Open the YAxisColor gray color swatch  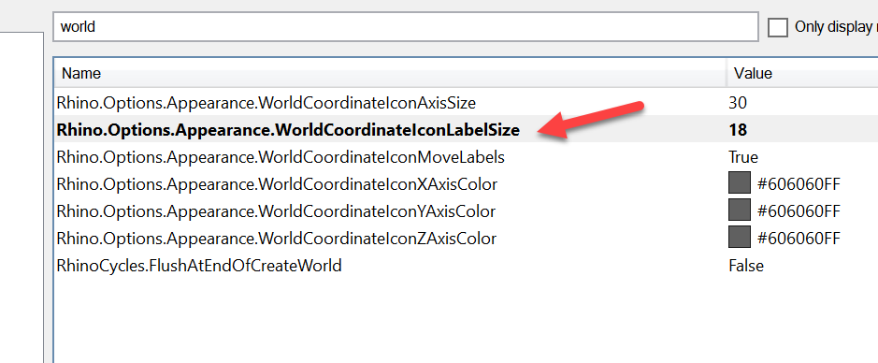point(739,211)
